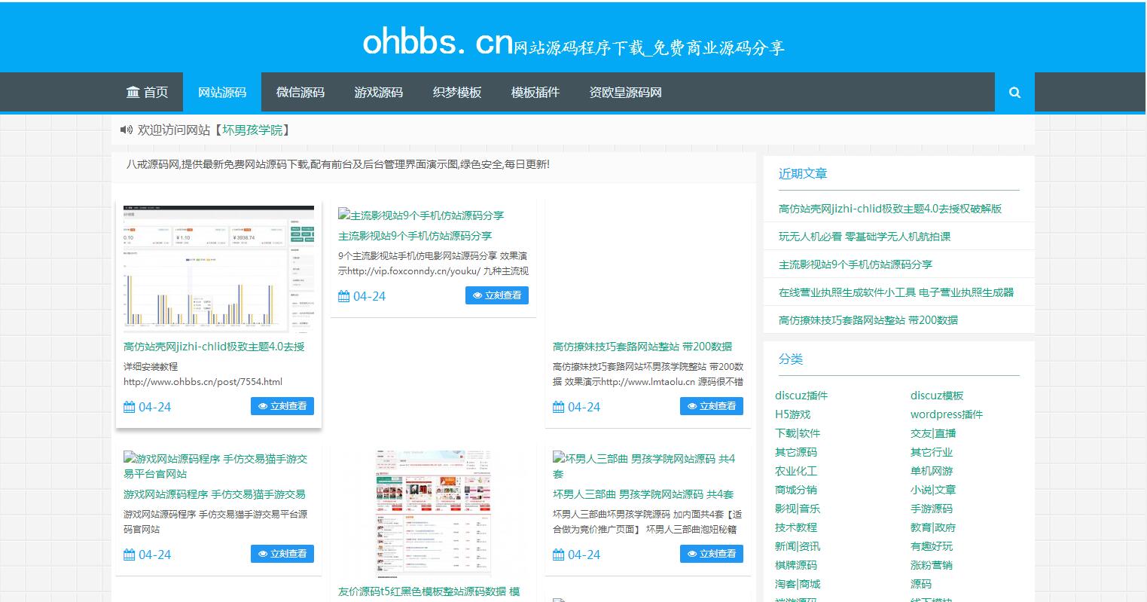
Task: Click the calendar icon on 主流影视站 article
Action: tap(343, 295)
